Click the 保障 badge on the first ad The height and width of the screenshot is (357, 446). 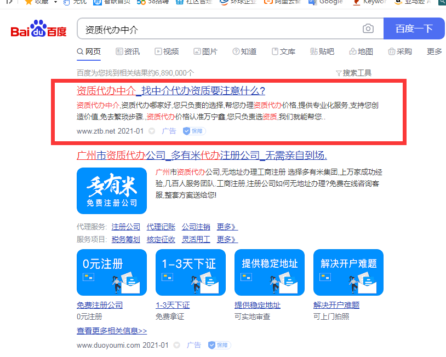[x=193, y=131]
